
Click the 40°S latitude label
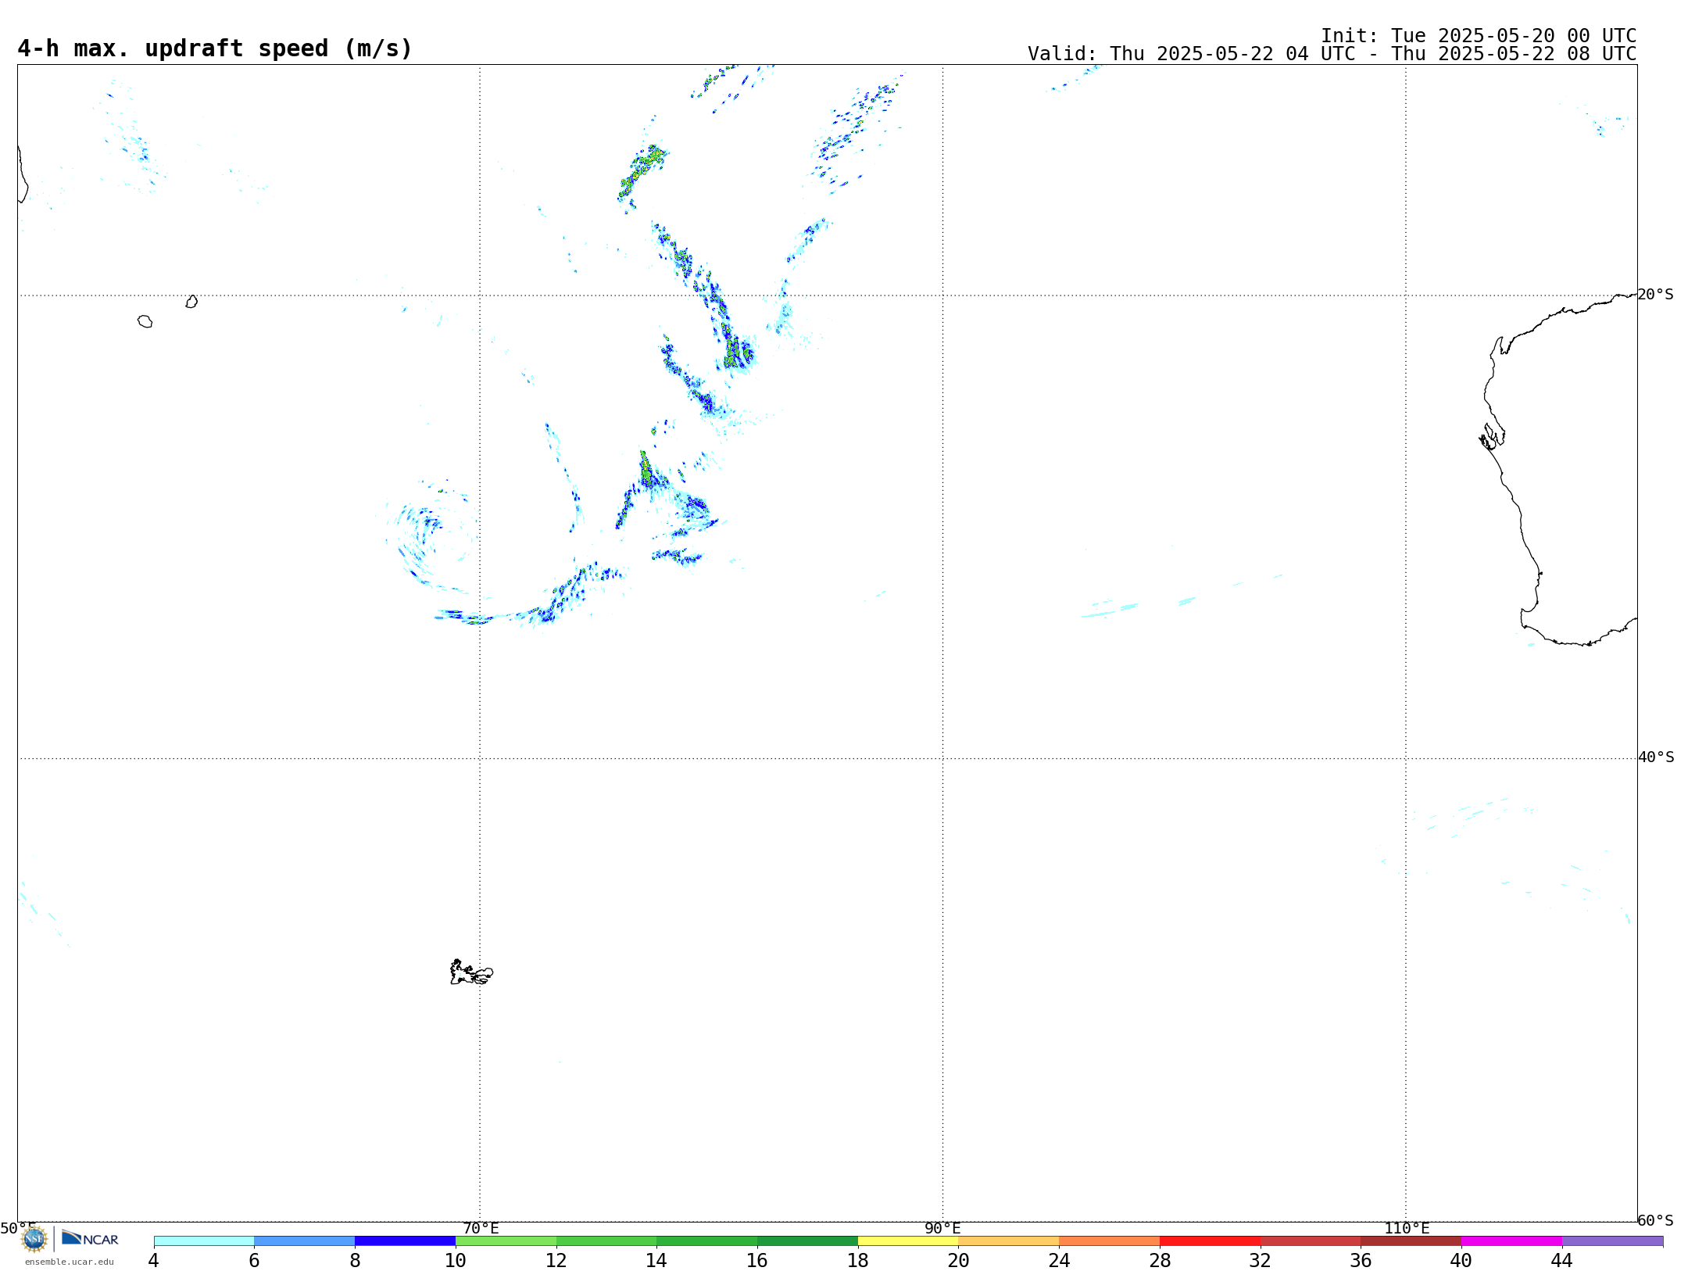click(1656, 757)
